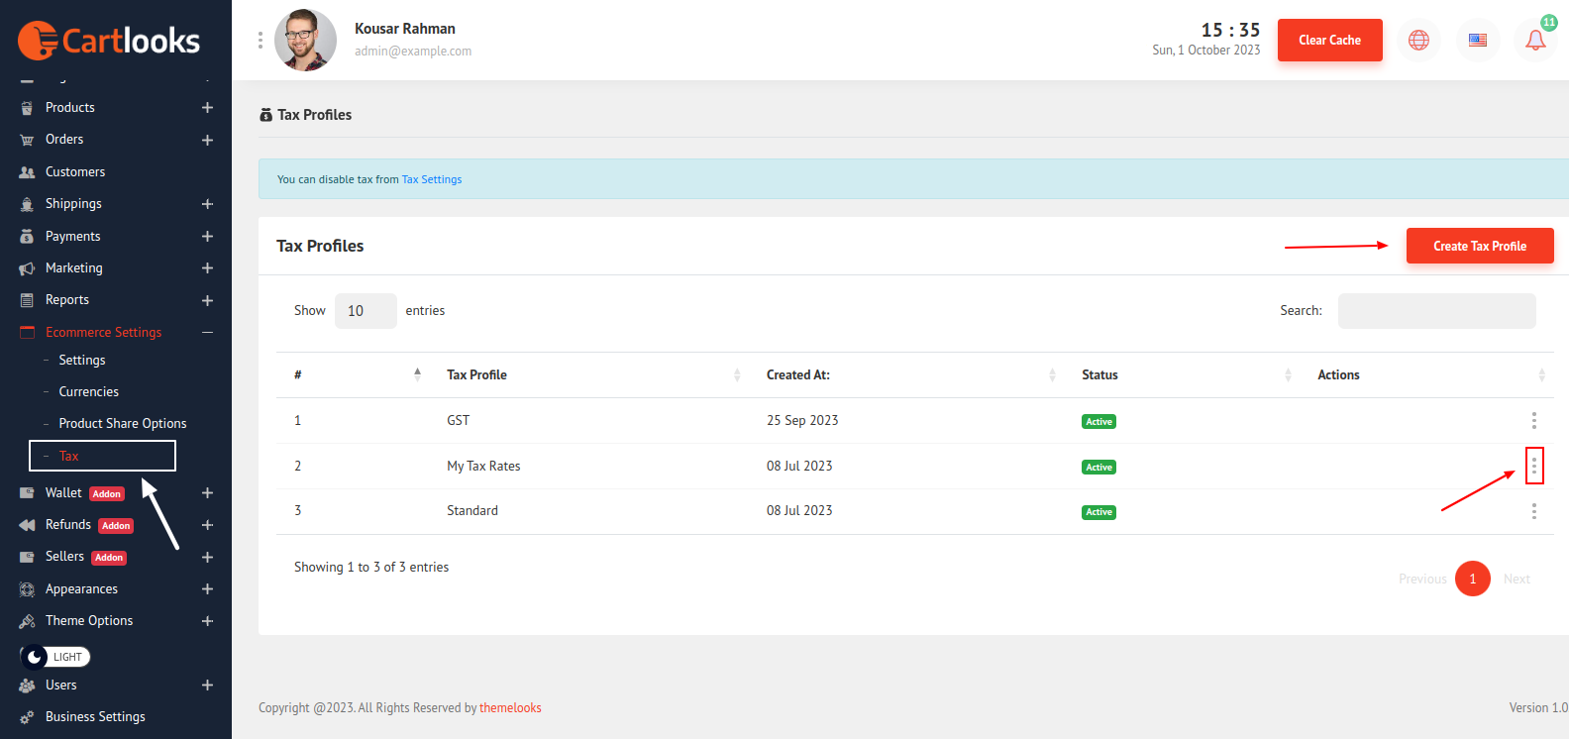1569x739 pixels.
Task: Open actions menu for My Tax Rates
Action: pyautogui.click(x=1533, y=466)
